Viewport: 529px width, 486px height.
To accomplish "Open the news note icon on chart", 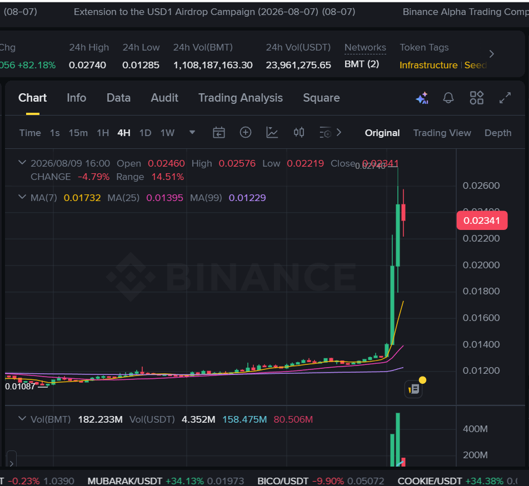I will 413,389.
